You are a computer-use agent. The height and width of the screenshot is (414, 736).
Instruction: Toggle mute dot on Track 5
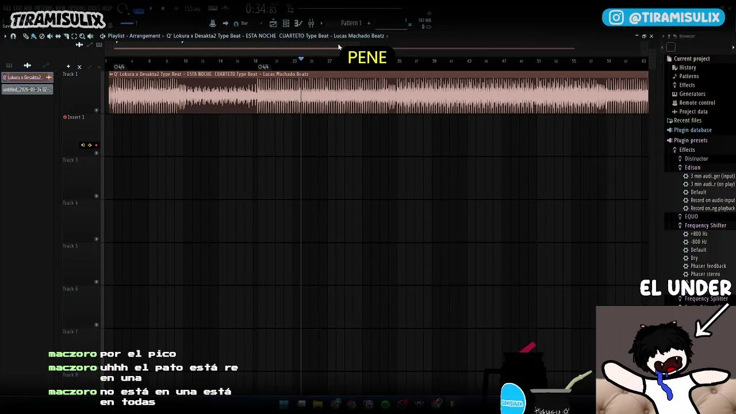point(96,282)
